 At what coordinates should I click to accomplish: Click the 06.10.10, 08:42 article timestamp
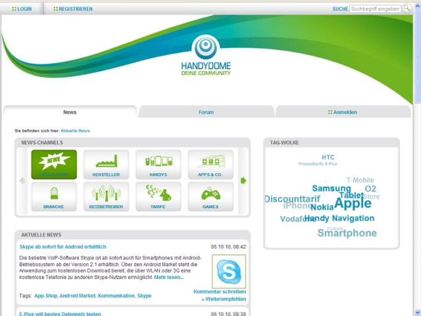pos(228,247)
